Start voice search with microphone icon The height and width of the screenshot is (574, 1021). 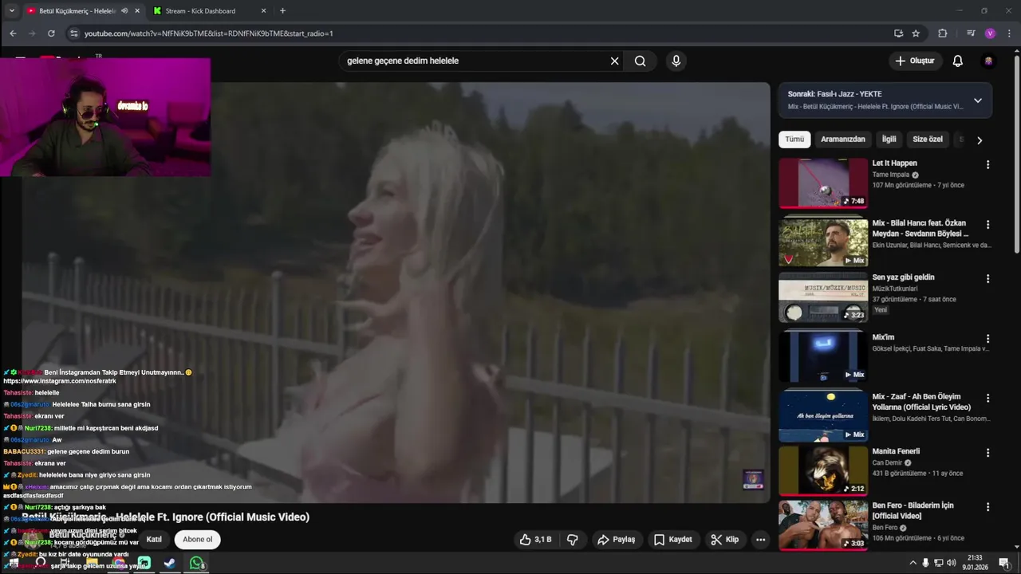pyautogui.click(x=676, y=61)
